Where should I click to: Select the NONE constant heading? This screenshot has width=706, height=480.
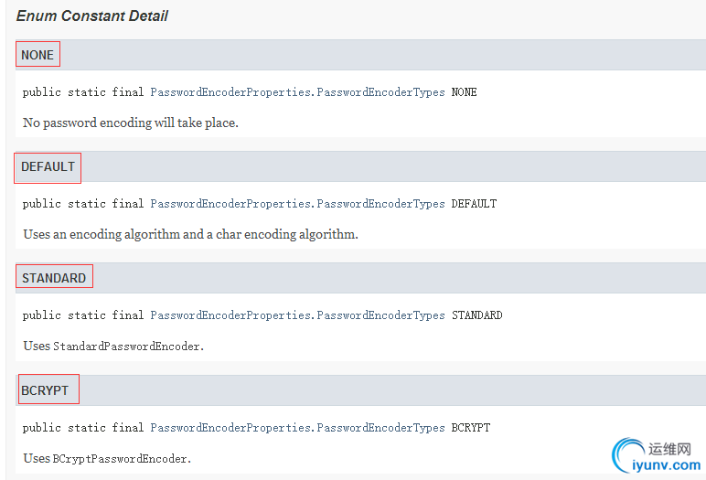(x=37, y=55)
